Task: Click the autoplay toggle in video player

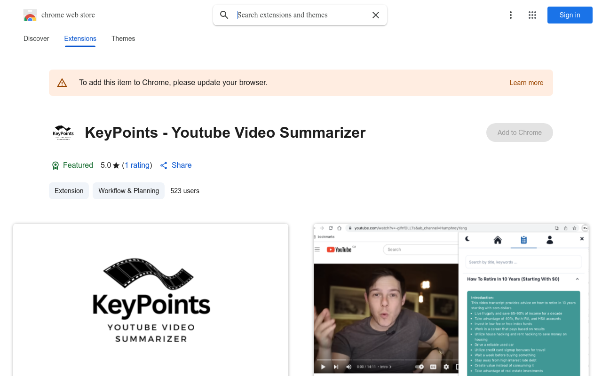Action: coord(419,367)
